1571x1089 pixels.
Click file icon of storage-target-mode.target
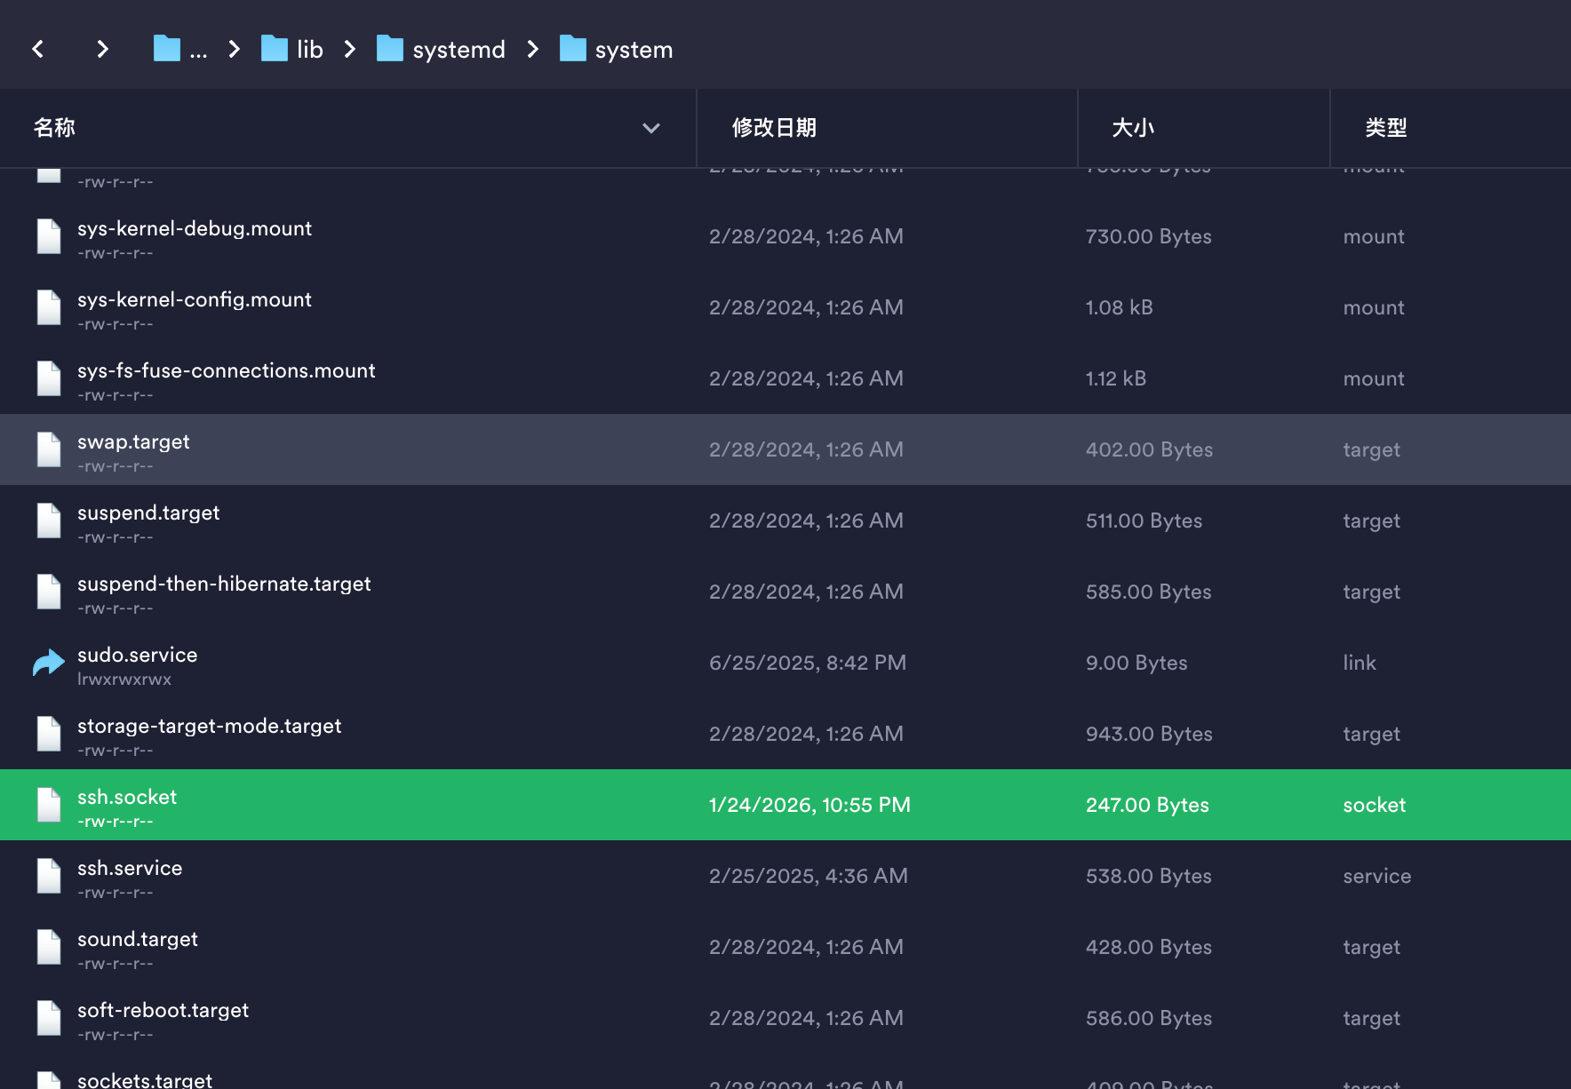[49, 734]
